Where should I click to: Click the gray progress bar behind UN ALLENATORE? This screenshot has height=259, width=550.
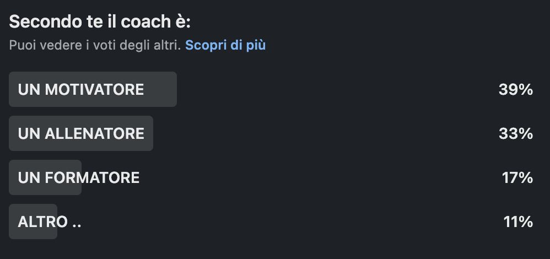point(80,133)
